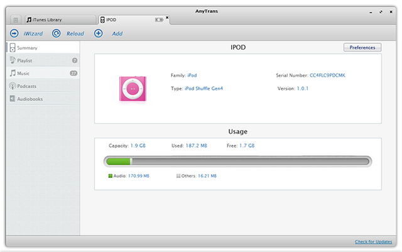Click the Summary iPod device icon
This screenshot has height=252, width=402.
pyautogui.click(x=13, y=48)
